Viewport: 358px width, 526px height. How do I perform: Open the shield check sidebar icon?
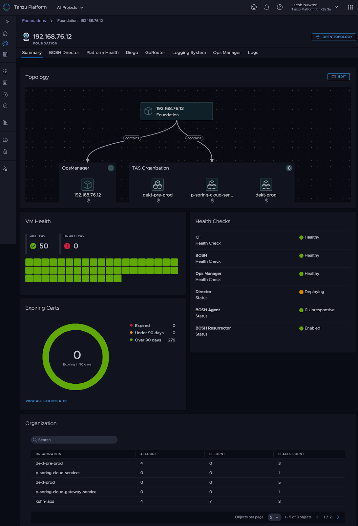point(5,106)
